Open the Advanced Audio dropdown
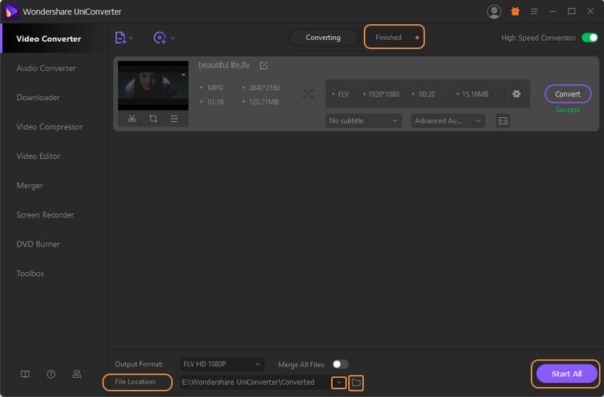Image resolution: width=604 pixels, height=397 pixels. (448, 121)
